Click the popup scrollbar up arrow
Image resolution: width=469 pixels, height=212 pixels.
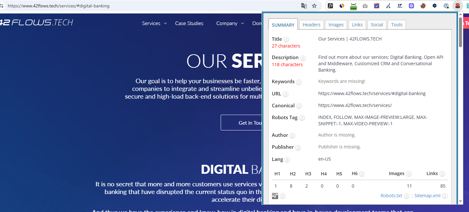(460, 15)
